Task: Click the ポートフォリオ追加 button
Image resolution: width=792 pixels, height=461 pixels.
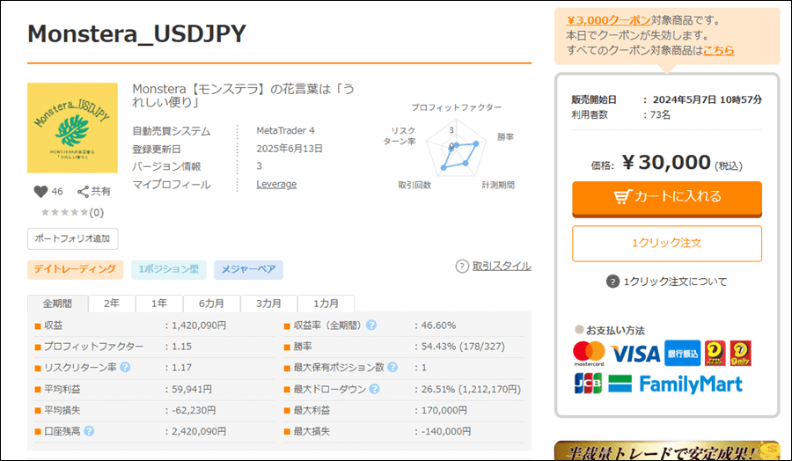Action: (72, 238)
